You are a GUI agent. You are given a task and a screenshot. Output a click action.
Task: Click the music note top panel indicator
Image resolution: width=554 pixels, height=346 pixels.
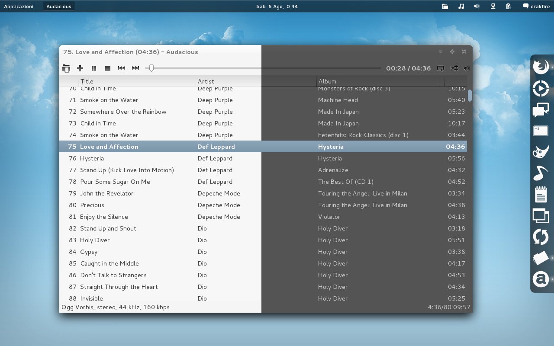[461, 6]
